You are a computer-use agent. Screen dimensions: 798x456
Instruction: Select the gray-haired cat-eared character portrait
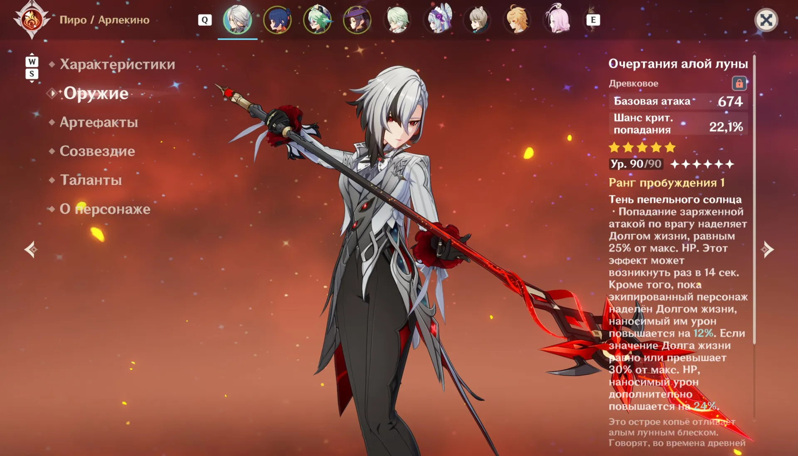(478, 20)
